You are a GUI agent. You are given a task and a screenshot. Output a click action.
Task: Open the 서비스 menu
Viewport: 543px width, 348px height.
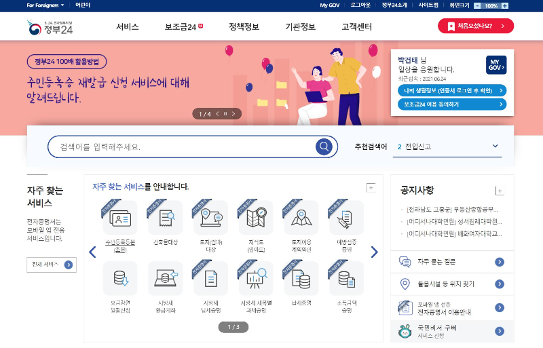pyautogui.click(x=128, y=27)
